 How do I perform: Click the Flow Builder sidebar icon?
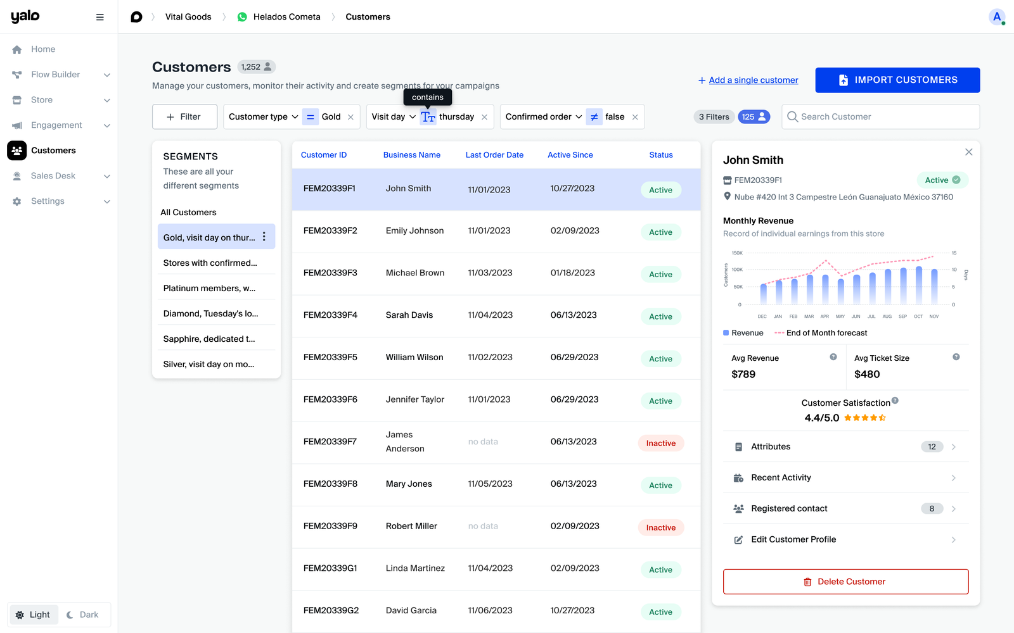[x=17, y=75]
